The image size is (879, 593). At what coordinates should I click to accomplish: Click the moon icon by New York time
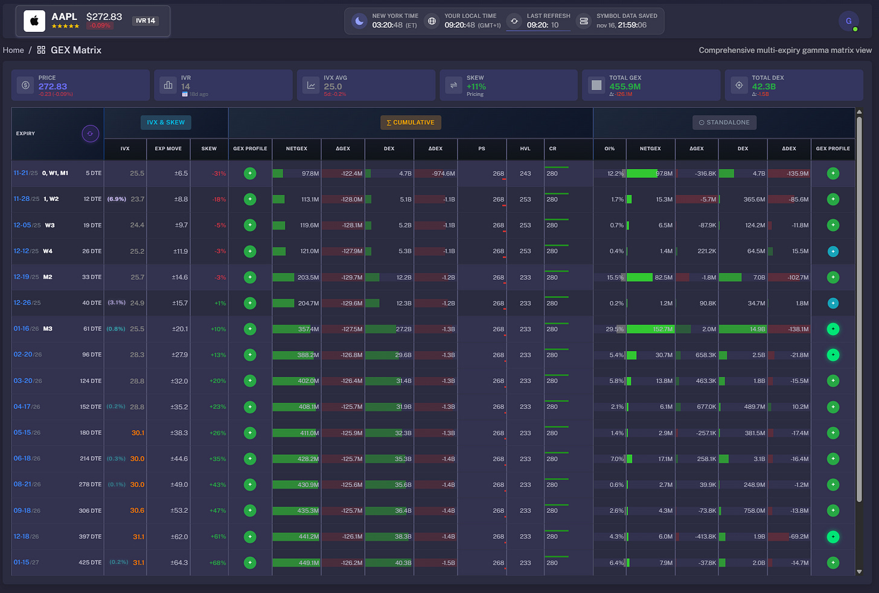359,21
